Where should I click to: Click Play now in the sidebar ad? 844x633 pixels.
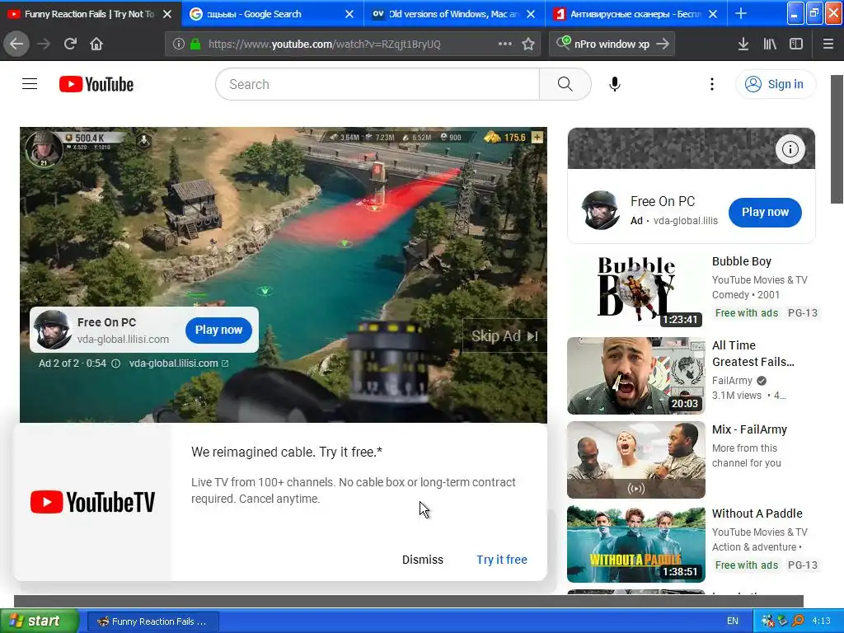pos(765,212)
